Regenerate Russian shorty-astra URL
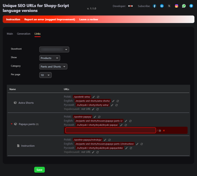Screen dimensions: 197x176 [x=117, y=105]
